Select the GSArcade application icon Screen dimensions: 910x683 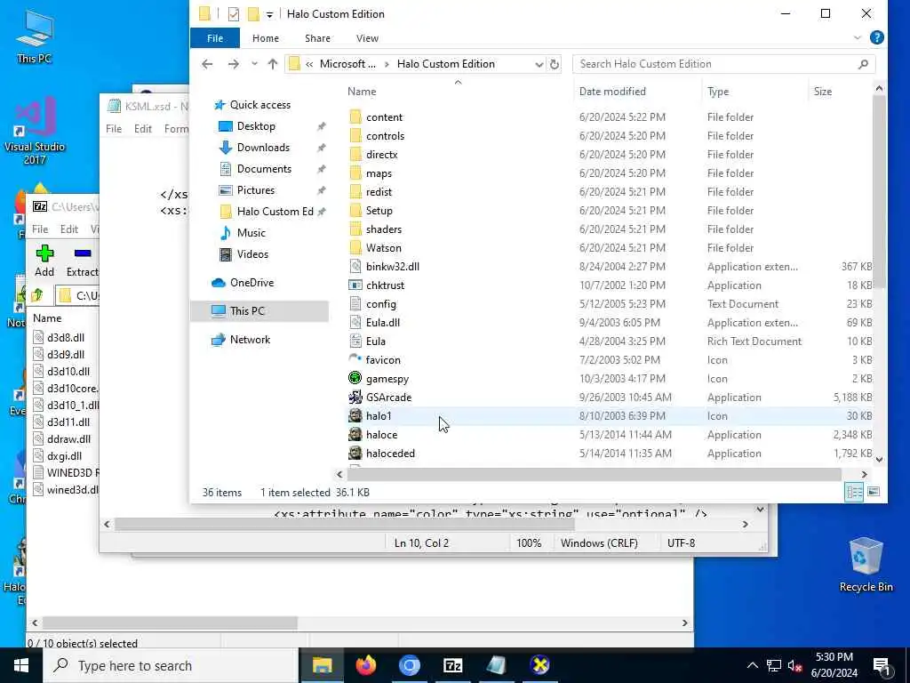click(x=355, y=398)
